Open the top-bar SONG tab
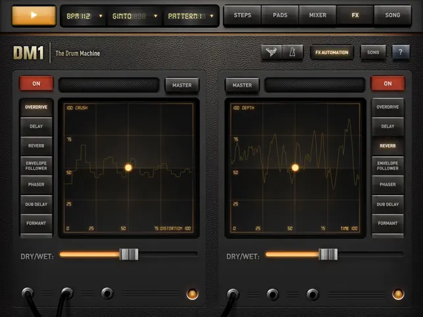This screenshot has width=423, height=317. [393, 15]
